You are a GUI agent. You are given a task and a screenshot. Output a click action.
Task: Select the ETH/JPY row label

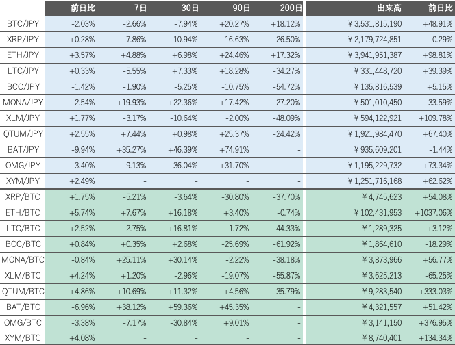(23, 55)
